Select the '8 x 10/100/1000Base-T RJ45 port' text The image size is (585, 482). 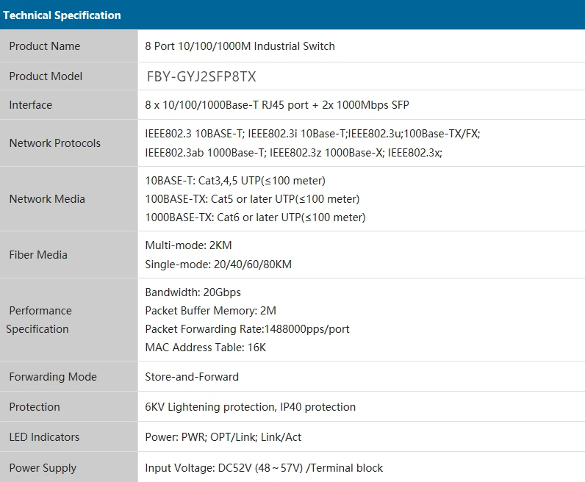point(226,105)
